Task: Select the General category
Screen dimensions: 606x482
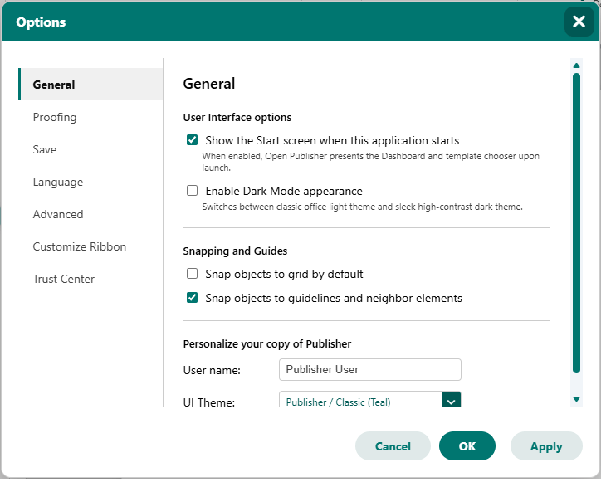Action: [x=92, y=85]
